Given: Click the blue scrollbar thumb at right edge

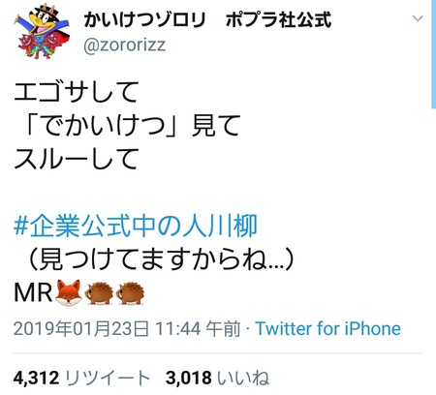Looking at the screenshot, I should pyautogui.click(x=434, y=54).
